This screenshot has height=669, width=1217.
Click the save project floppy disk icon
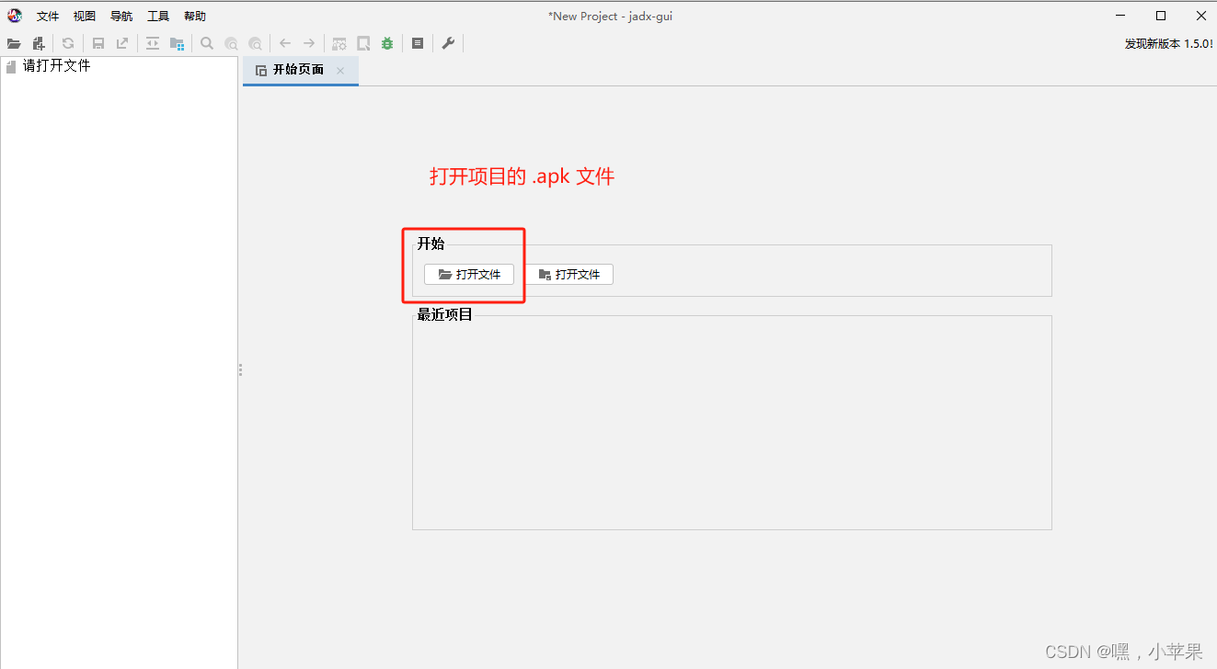pyautogui.click(x=98, y=43)
